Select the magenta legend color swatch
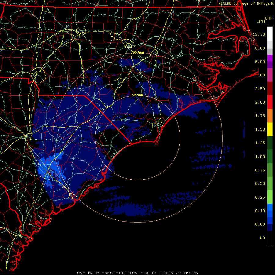 [270, 58]
